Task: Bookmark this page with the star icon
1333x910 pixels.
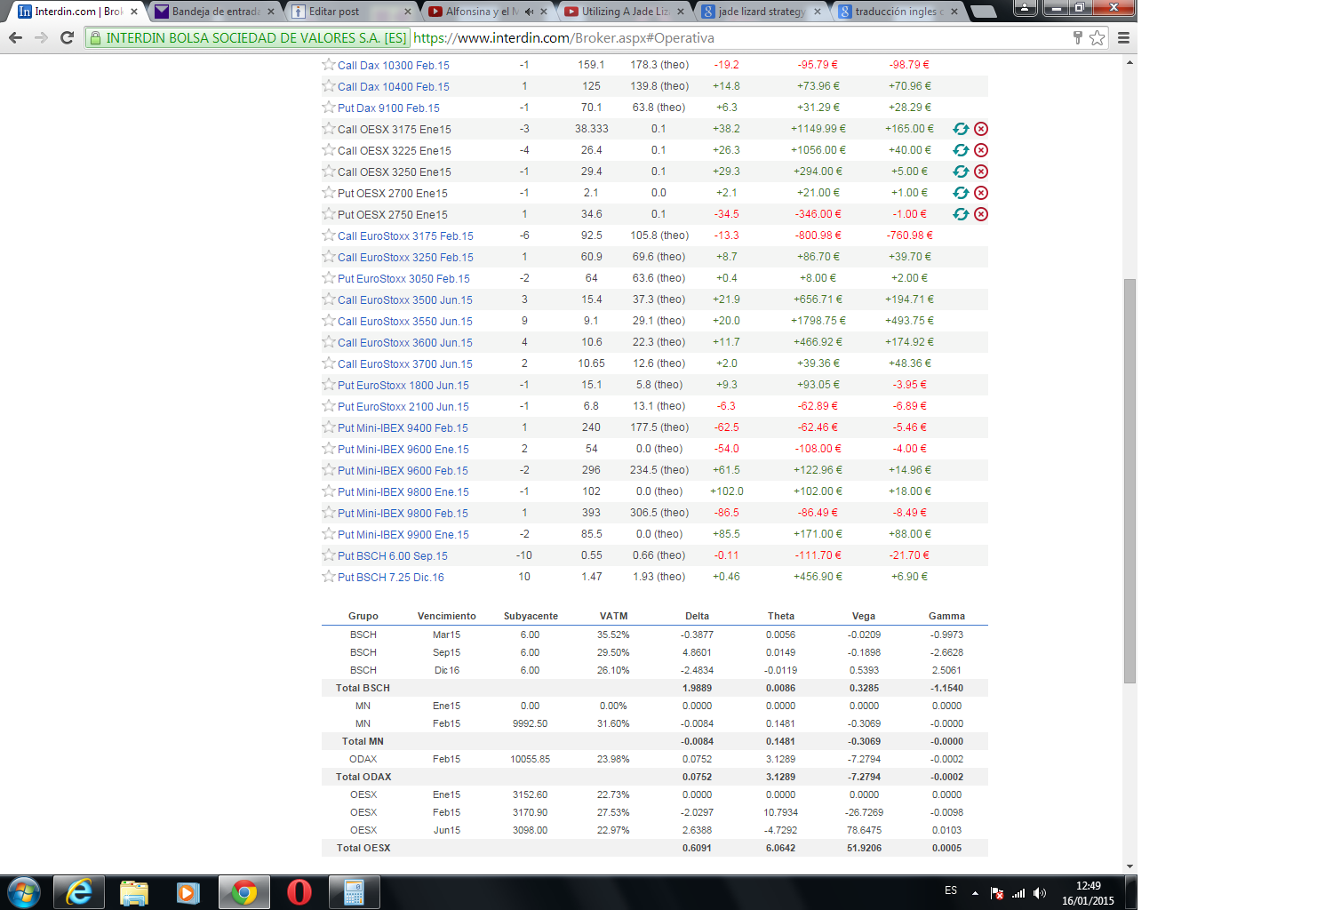Action: 1098,37
